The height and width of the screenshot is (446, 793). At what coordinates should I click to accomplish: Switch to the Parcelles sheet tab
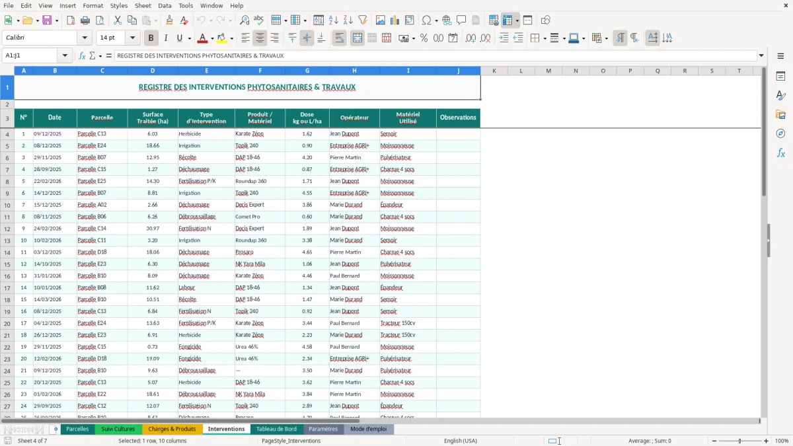pos(77,429)
